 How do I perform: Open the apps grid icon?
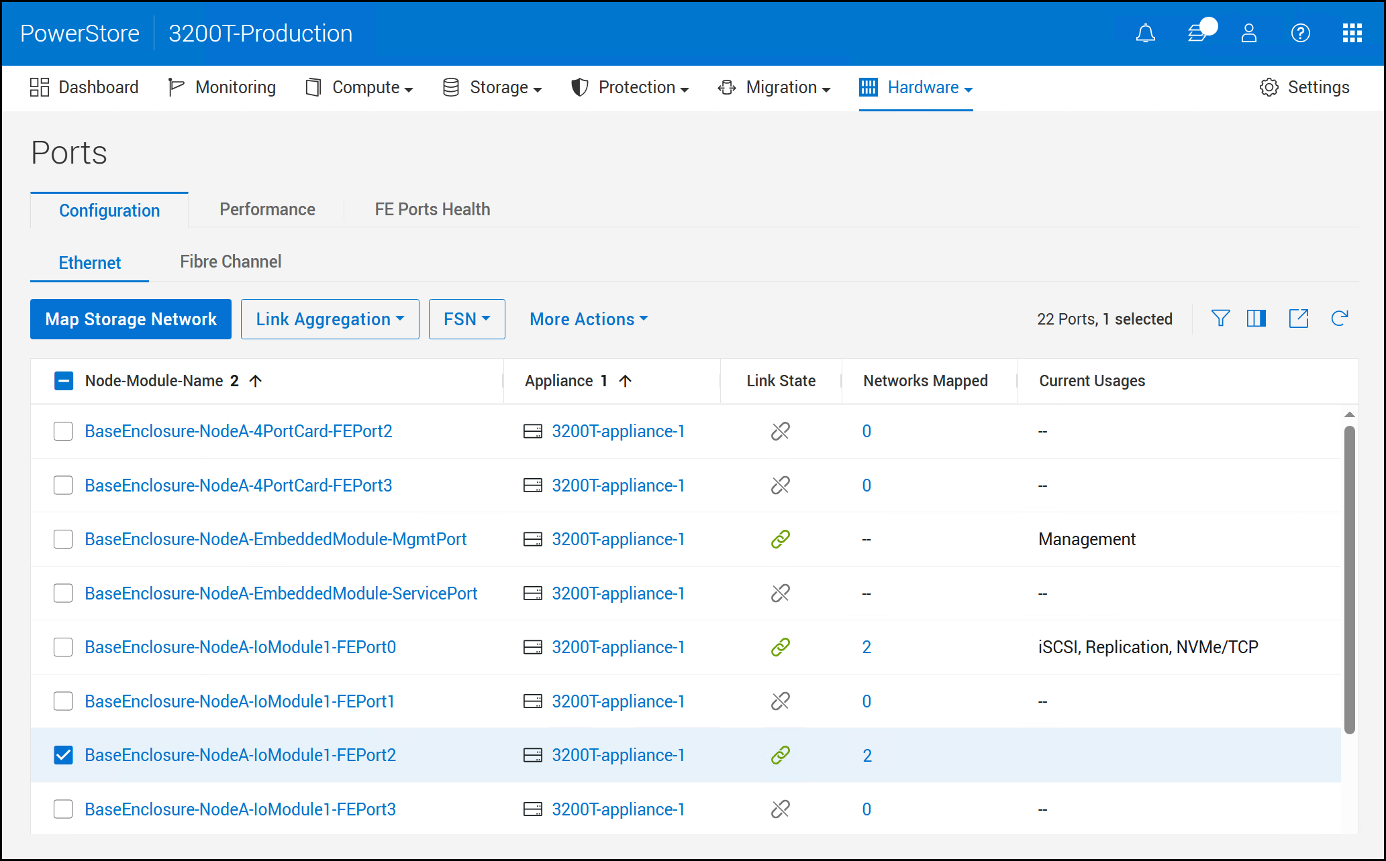point(1352,33)
